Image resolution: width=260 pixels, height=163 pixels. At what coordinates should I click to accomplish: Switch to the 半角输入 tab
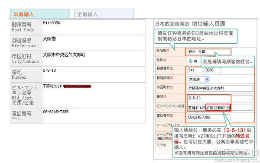pos(40,14)
